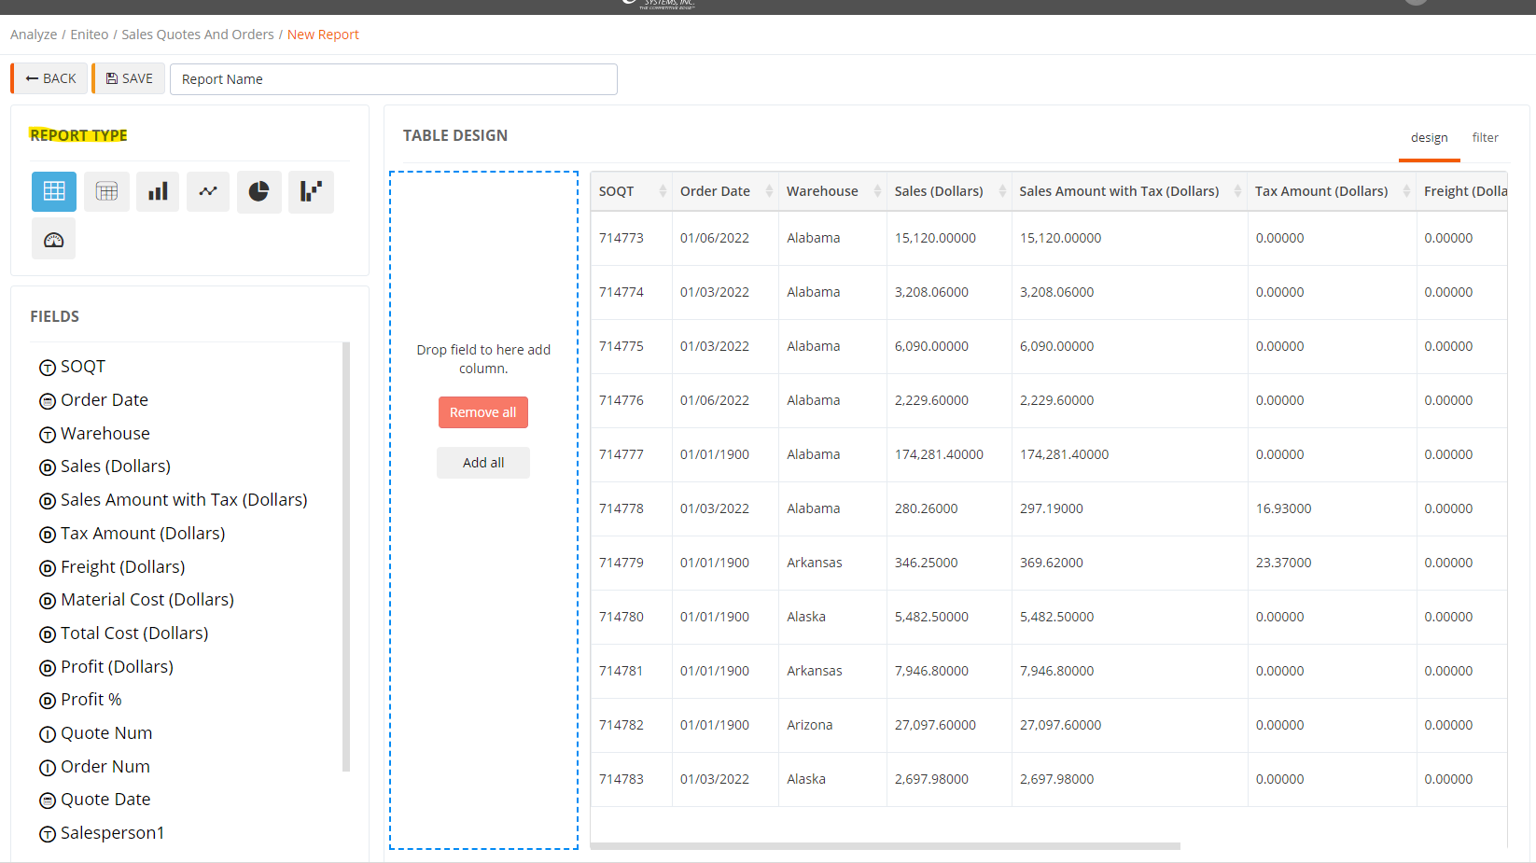The width and height of the screenshot is (1536, 863).
Task: Open Sales Quotes And Orders breadcrumb link
Action: click(x=198, y=35)
